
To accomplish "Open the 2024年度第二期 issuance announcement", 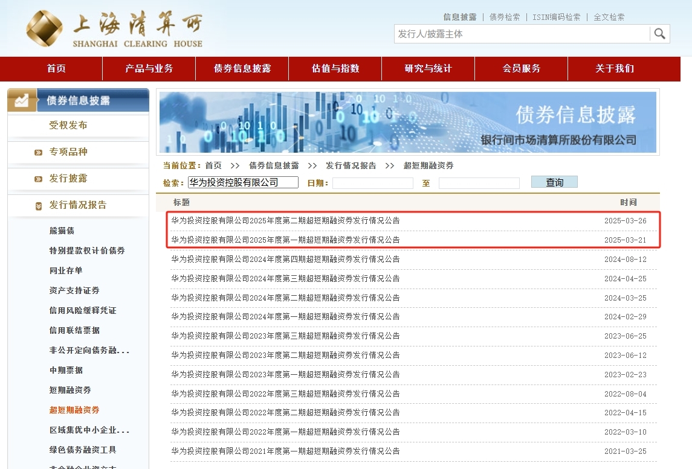I will [285, 298].
